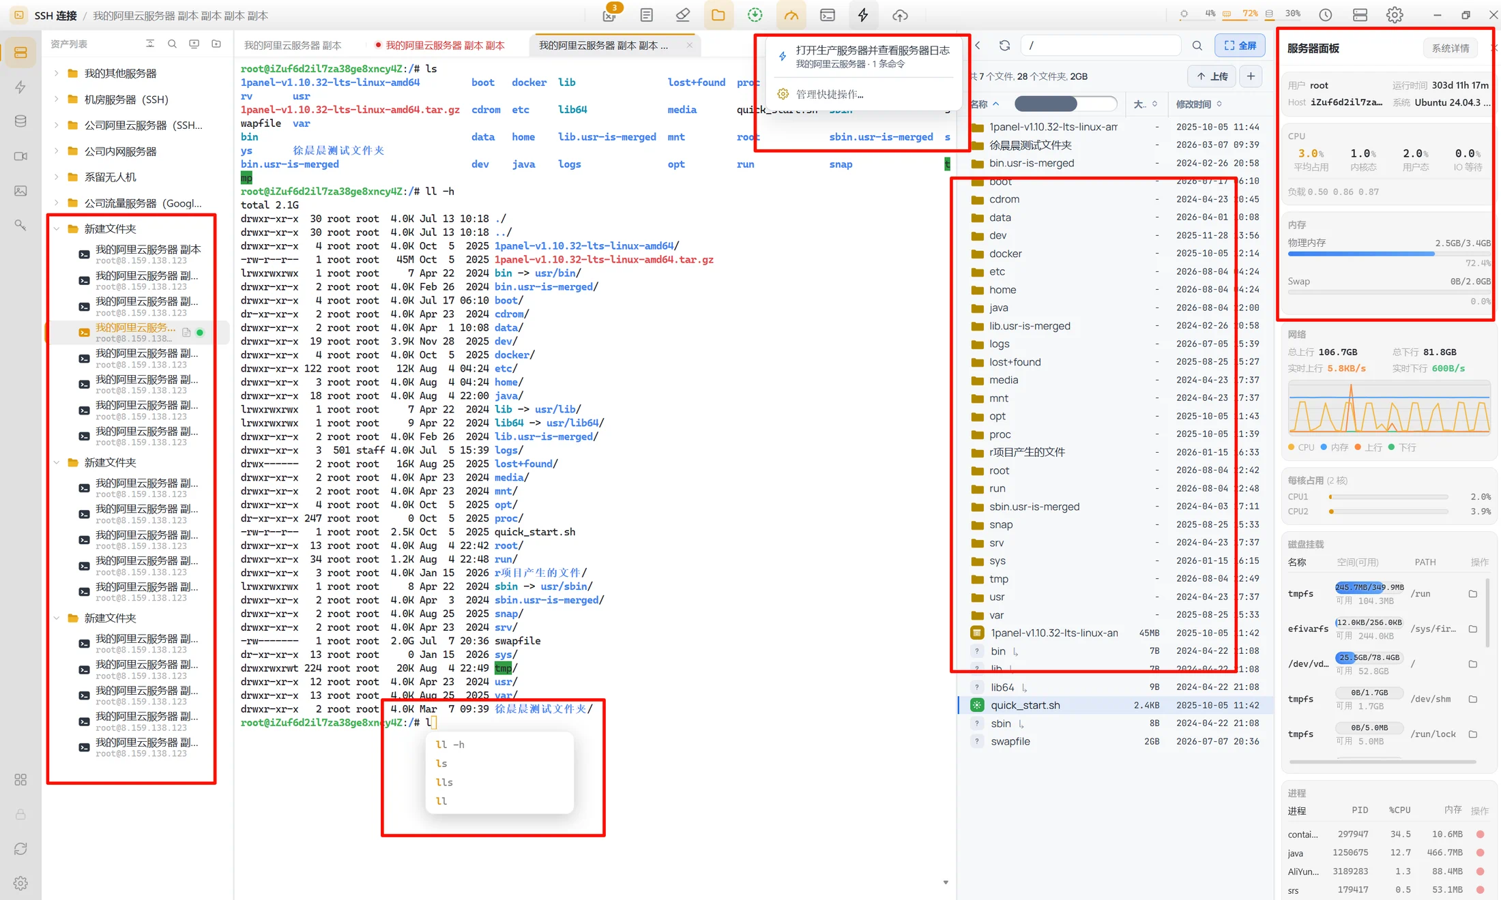
Task: Click the cloud upload icon in toolbar
Action: tap(900, 15)
